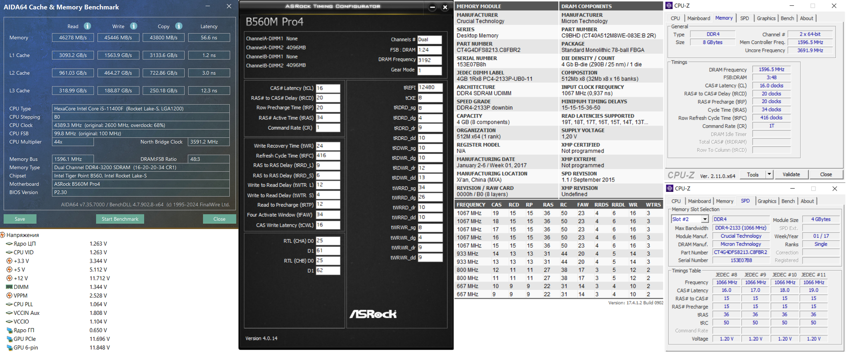The height and width of the screenshot is (352, 846).
Task: Click the North Bridge Clock value 3591.2 MHz
Action: [209, 142]
